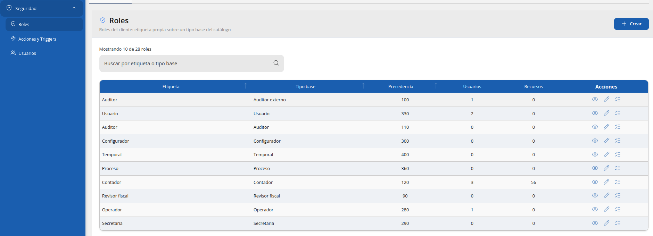Click the Mostrando 10 de 28 roles text
Viewport: 653px width, 236px height.
pos(125,49)
